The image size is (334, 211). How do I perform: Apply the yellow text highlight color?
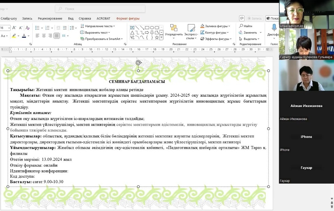point(14,36)
